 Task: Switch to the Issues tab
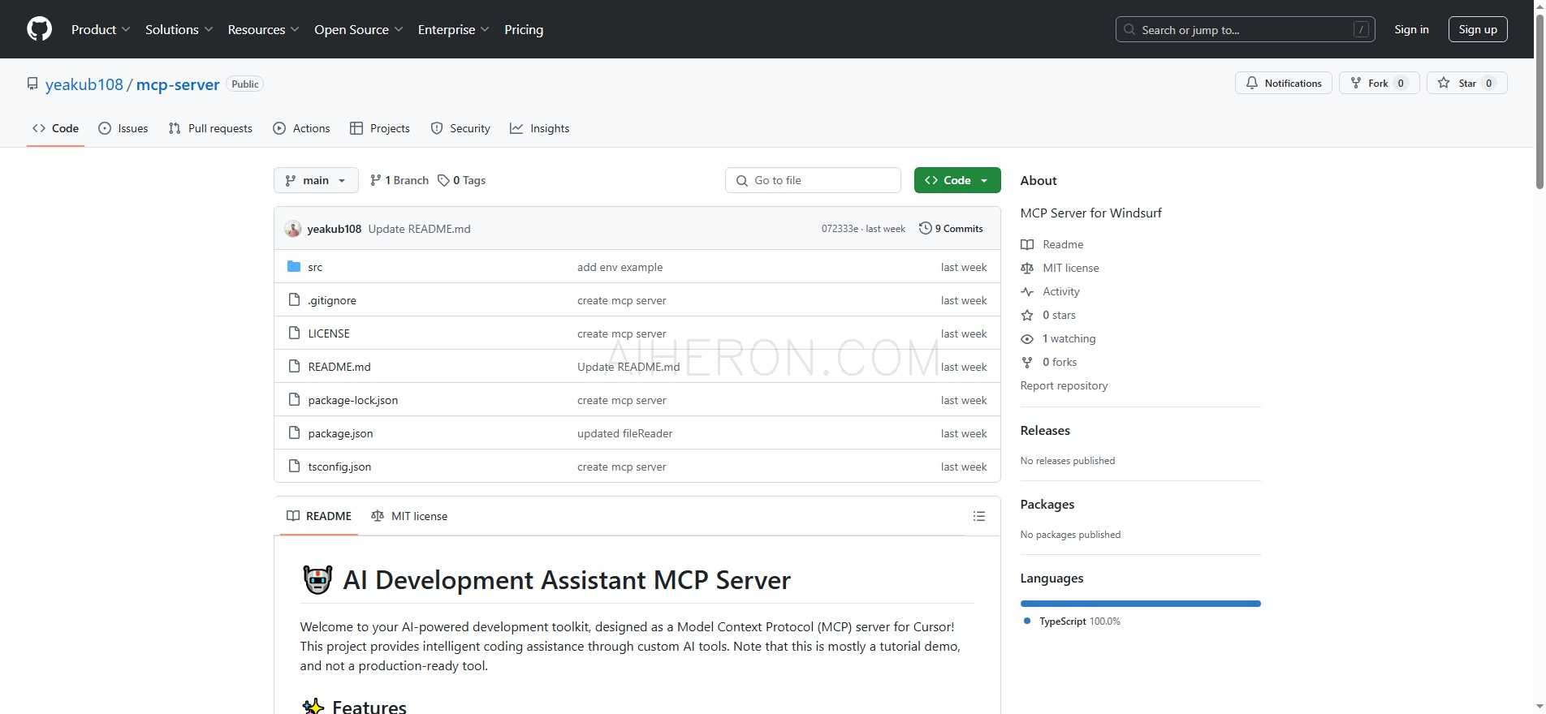tap(123, 128)
